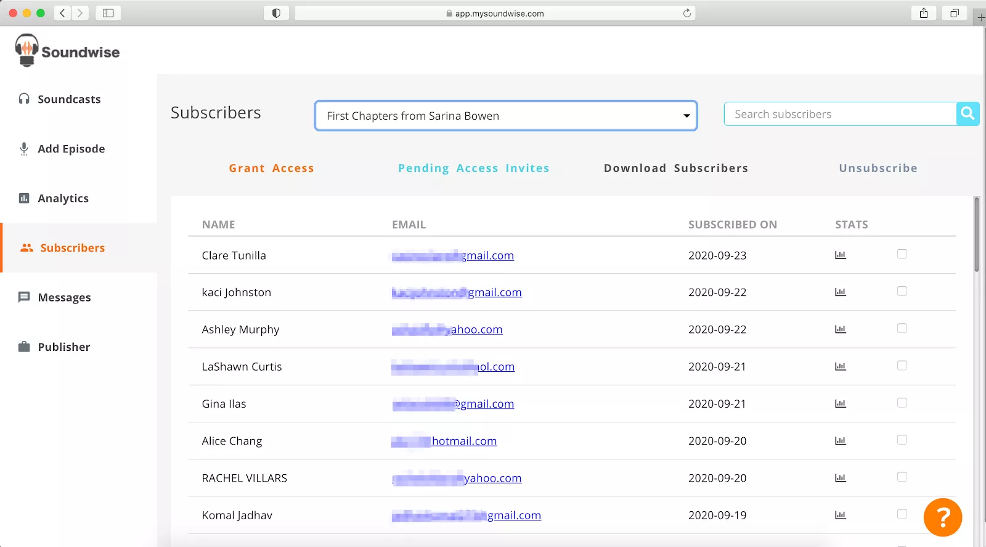
Task: Open stats chart for Clare Tunilla
Action: pos(840,255)
